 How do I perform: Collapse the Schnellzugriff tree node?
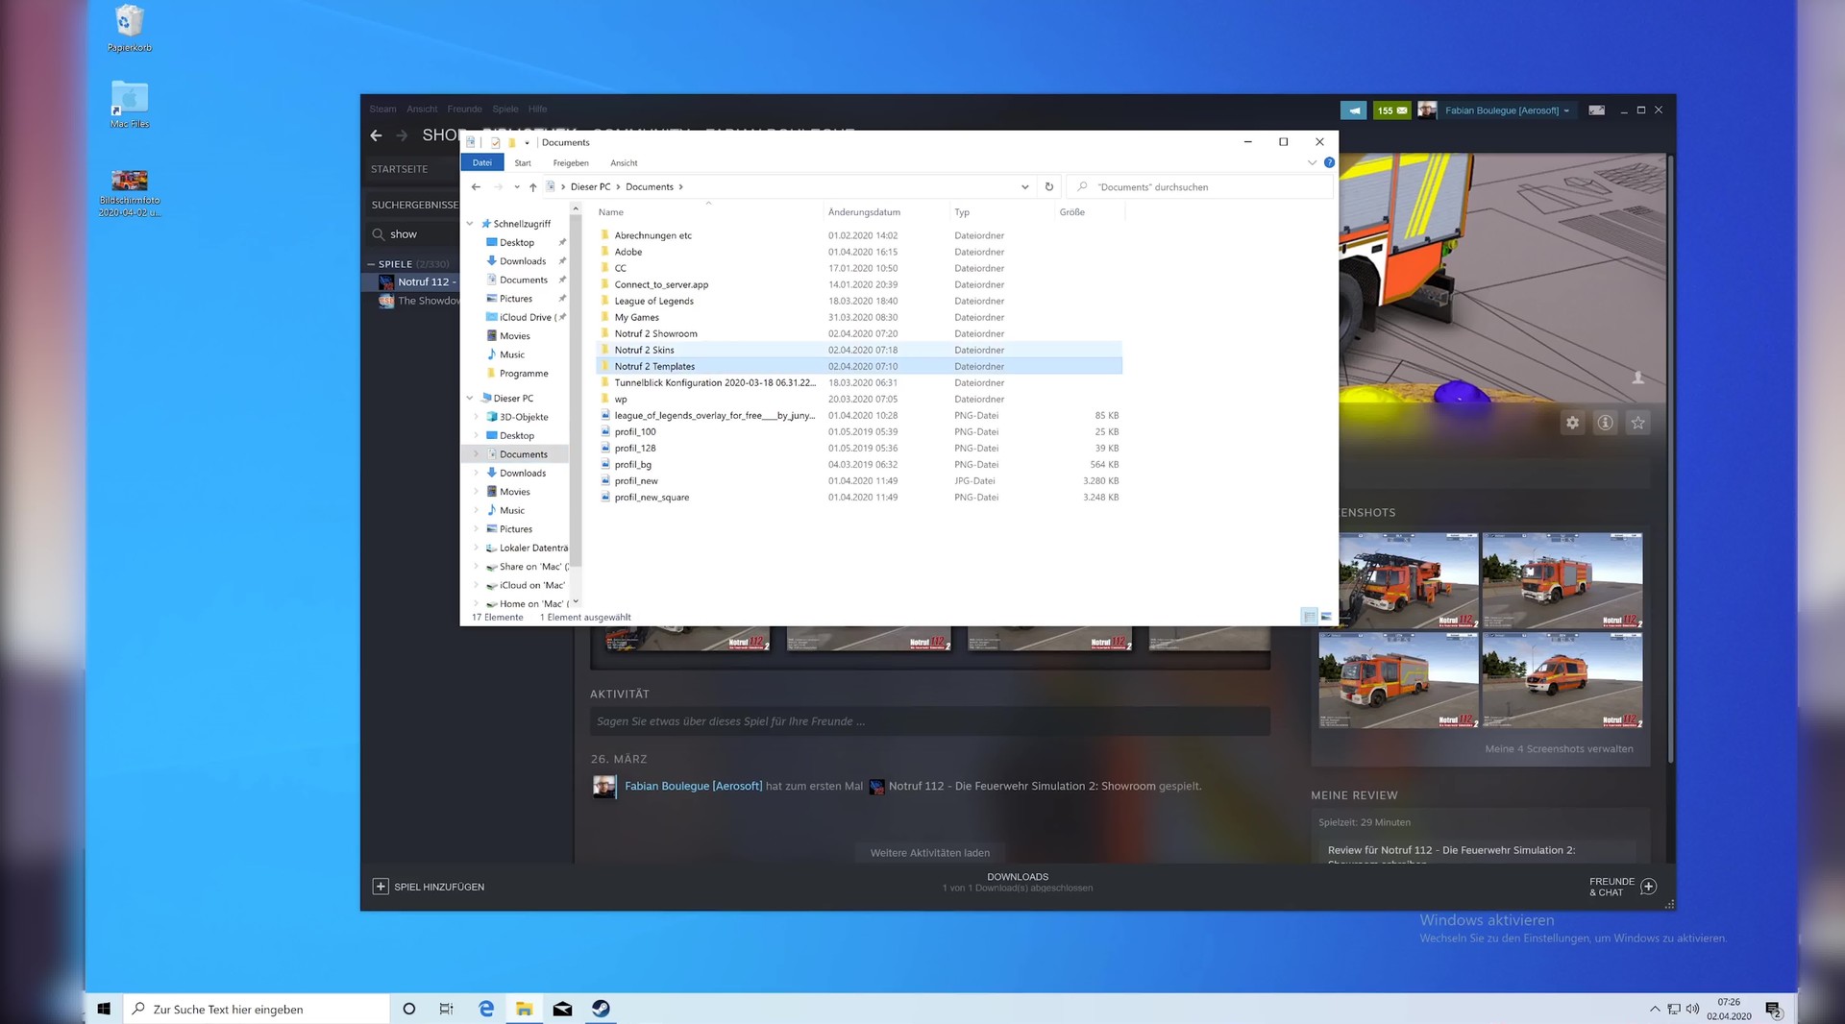pos(470,224)
